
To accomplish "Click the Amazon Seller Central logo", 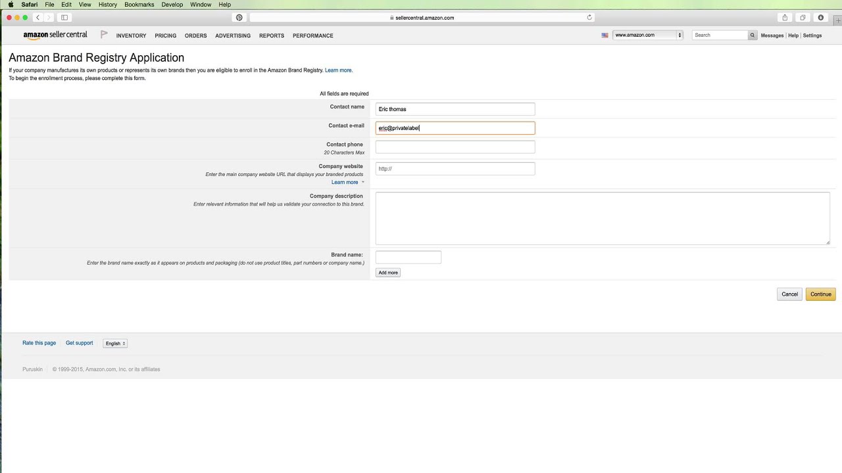I will [55, 35].
